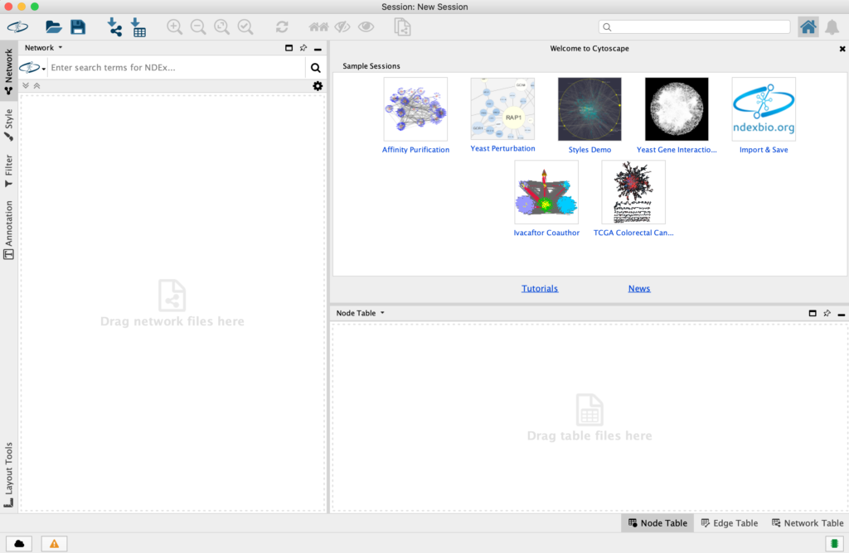Image resolution: width=849 pixels, height=553 pixels.
Task: Open the Ivacaftor Coauthor sample thumbnail
Action: point(546,192)
